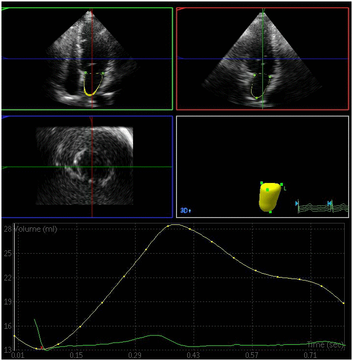The width and height of the screenshot is (353, 361).
Task: Select the left cyan ECG cycle marker
Action: 297,203
